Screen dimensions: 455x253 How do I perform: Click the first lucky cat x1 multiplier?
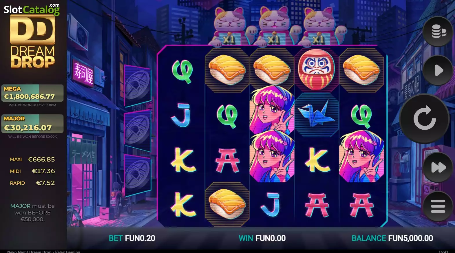[229, 27]
